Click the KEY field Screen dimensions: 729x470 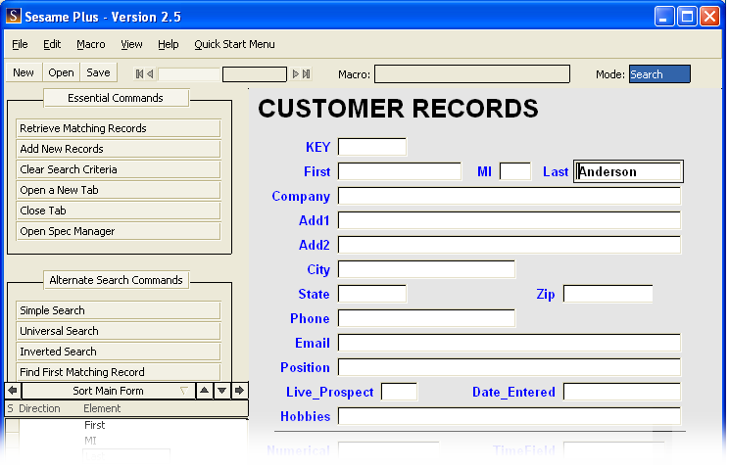tap(372, 147)
